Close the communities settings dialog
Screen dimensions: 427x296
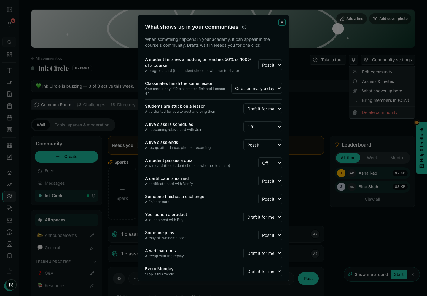282,22
